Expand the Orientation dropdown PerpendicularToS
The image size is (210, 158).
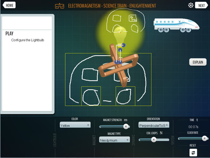(154, 125)
